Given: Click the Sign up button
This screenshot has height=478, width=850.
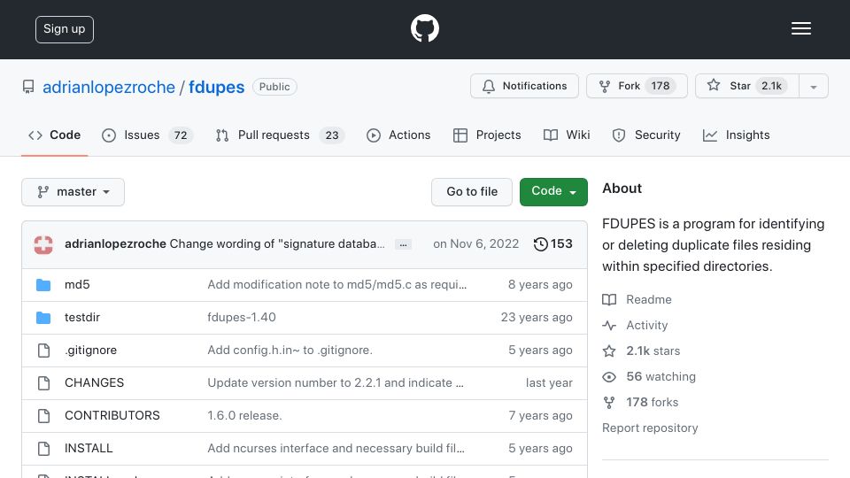Looking at the screenshot, I should [x=65, y=29].
